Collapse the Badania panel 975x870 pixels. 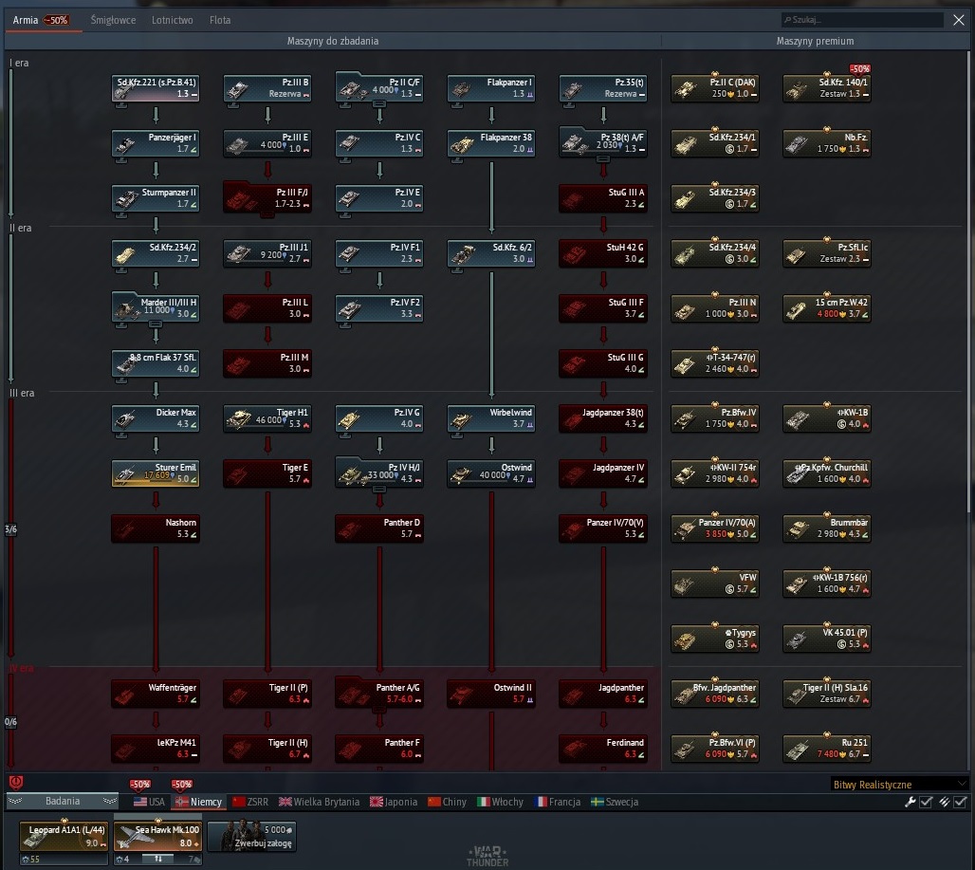pyautogui.click(x=63, y=801)
